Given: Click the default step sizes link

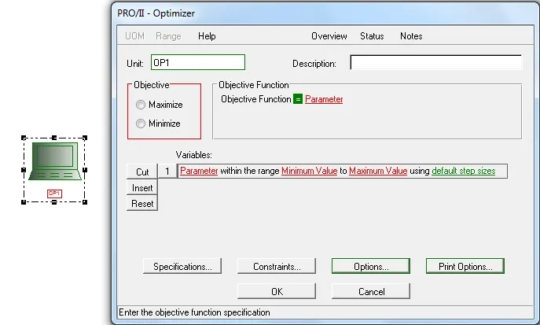Looking at the screenshot, I should coord(464,171).
